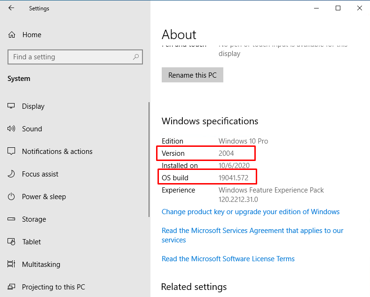Open Projecting to this PC
This screenshot has width=370, height=297.
[x=54, y=287]
